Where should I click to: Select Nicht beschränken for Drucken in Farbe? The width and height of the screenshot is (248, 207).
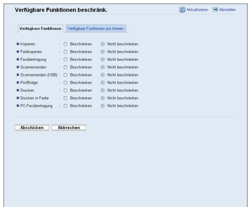click(103, 98)
